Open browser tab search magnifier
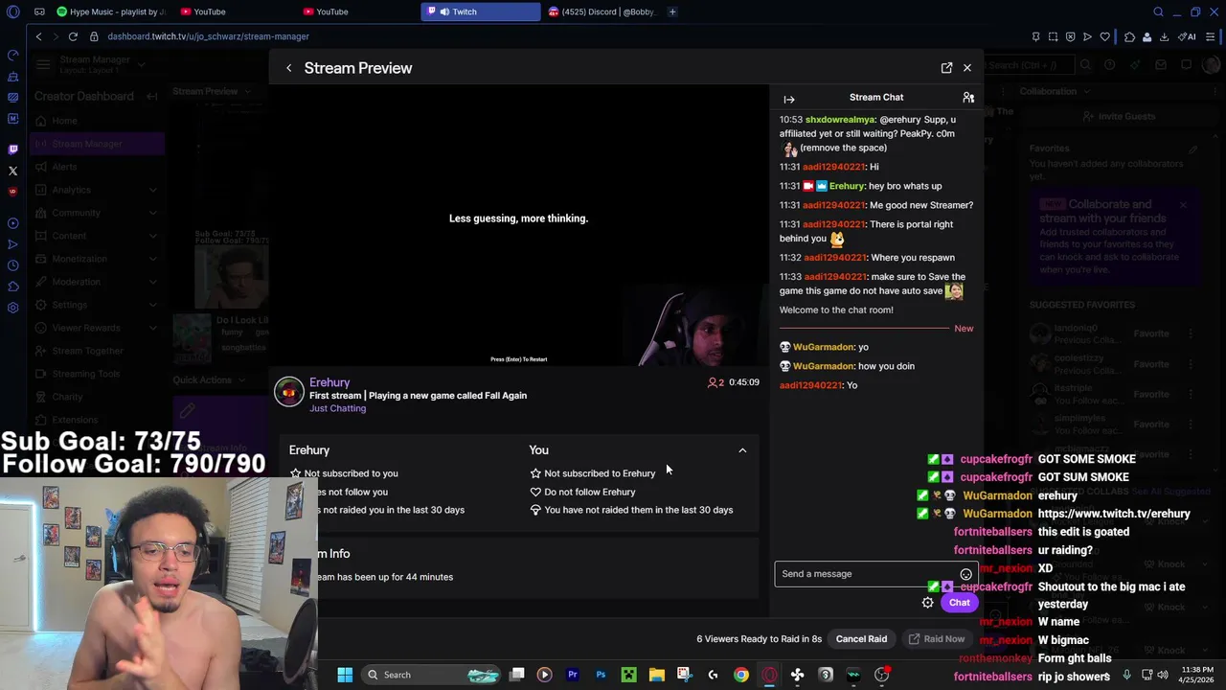Image resolution: width=1226 pixels, height=690 pixels. 1158,11
